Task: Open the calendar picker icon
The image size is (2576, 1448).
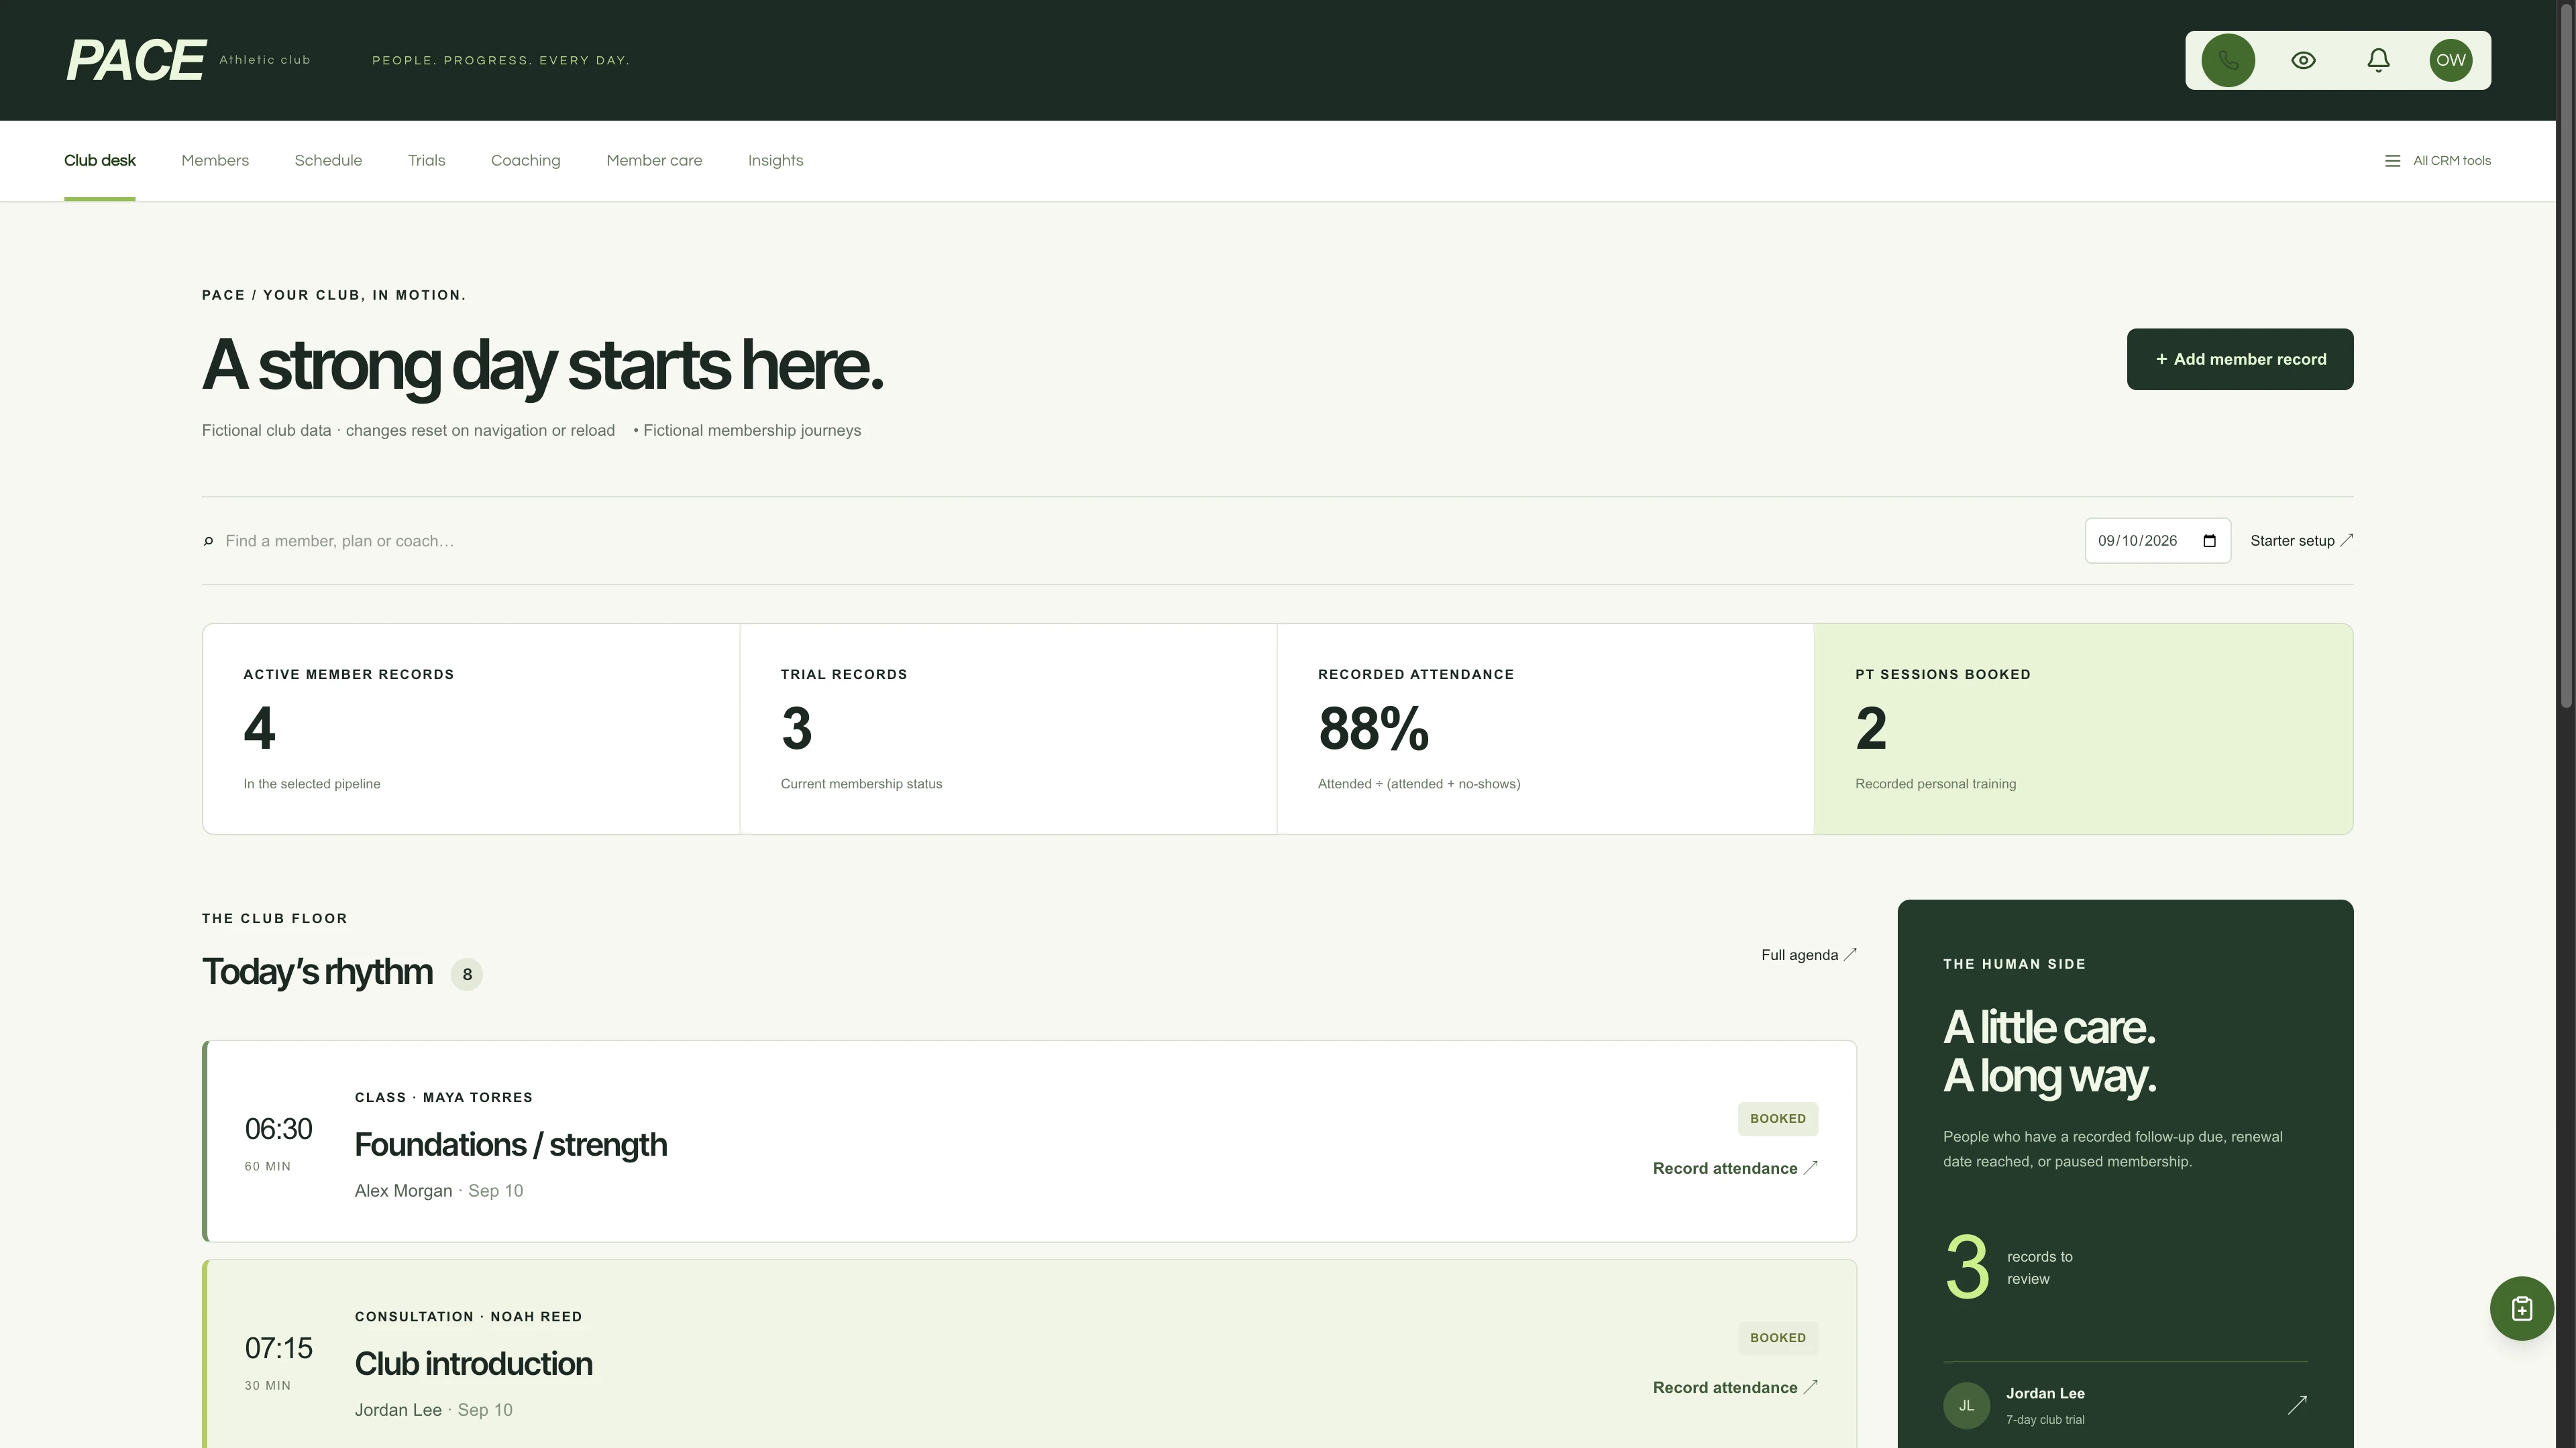Action: point(2209,540)
